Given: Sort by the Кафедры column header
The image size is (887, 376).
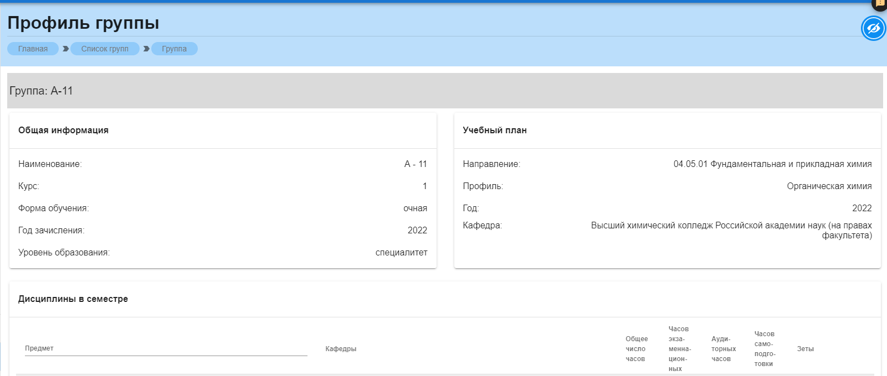Looking at the screenshot, I should [x=341, y=349].
